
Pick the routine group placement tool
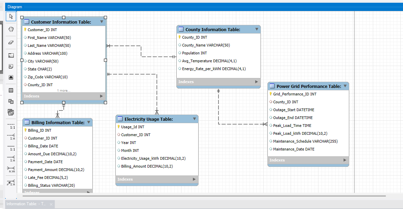point(11,112)
